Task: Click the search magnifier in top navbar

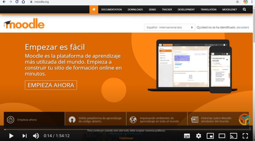Action: click(244, 9)
